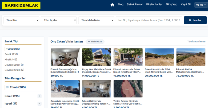Open the Tüm İller province dropdown

[21, 20]
